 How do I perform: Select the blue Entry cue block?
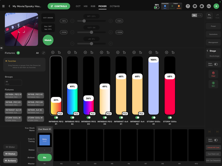pyautogui.click(x=45, y=140)
